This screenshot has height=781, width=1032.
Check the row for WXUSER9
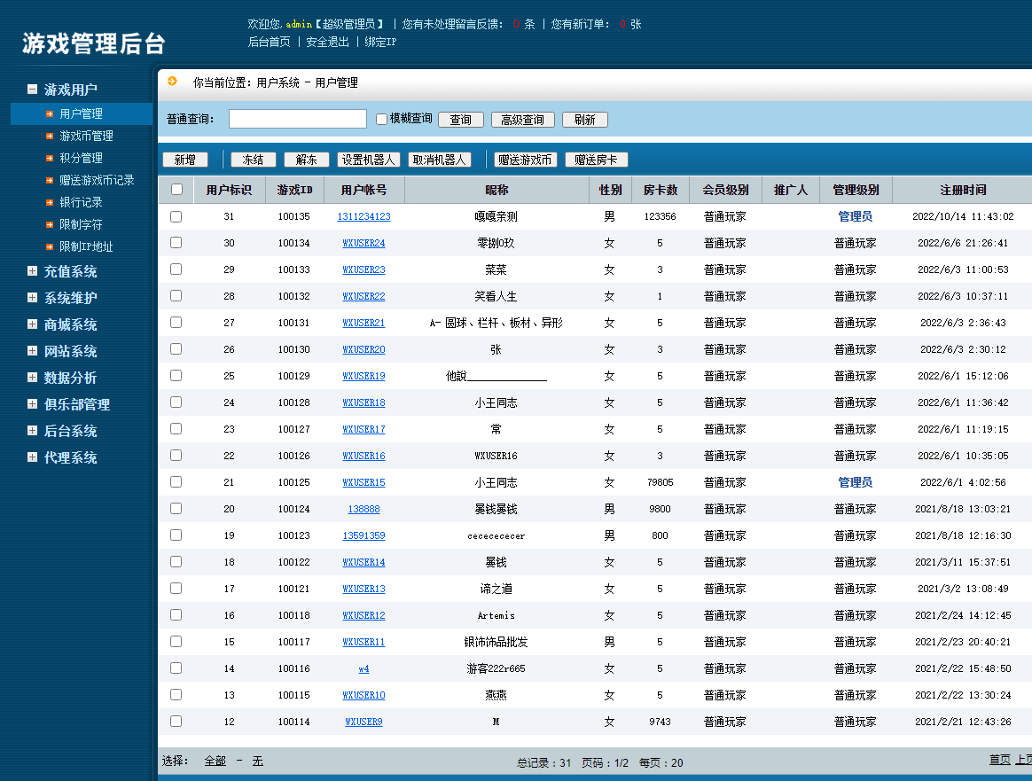click(176, 721)
